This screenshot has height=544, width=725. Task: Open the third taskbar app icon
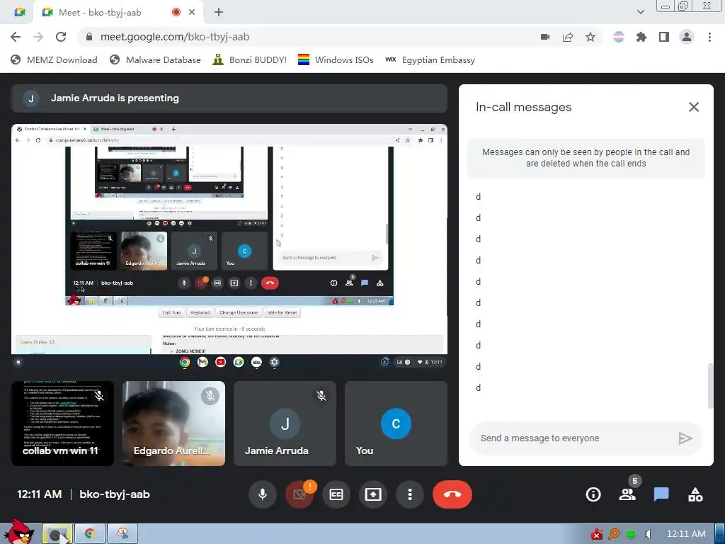pyautogui.click(x=122, y=534)
